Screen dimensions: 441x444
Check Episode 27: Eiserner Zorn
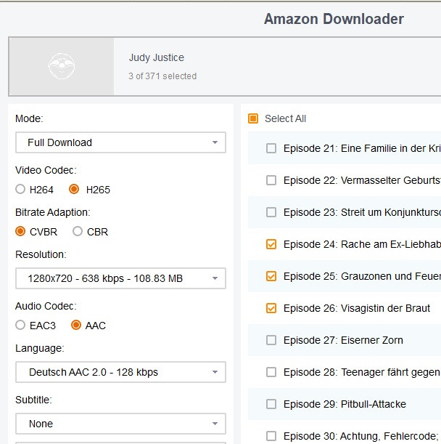pyautogui.click(x=271, y=340)
